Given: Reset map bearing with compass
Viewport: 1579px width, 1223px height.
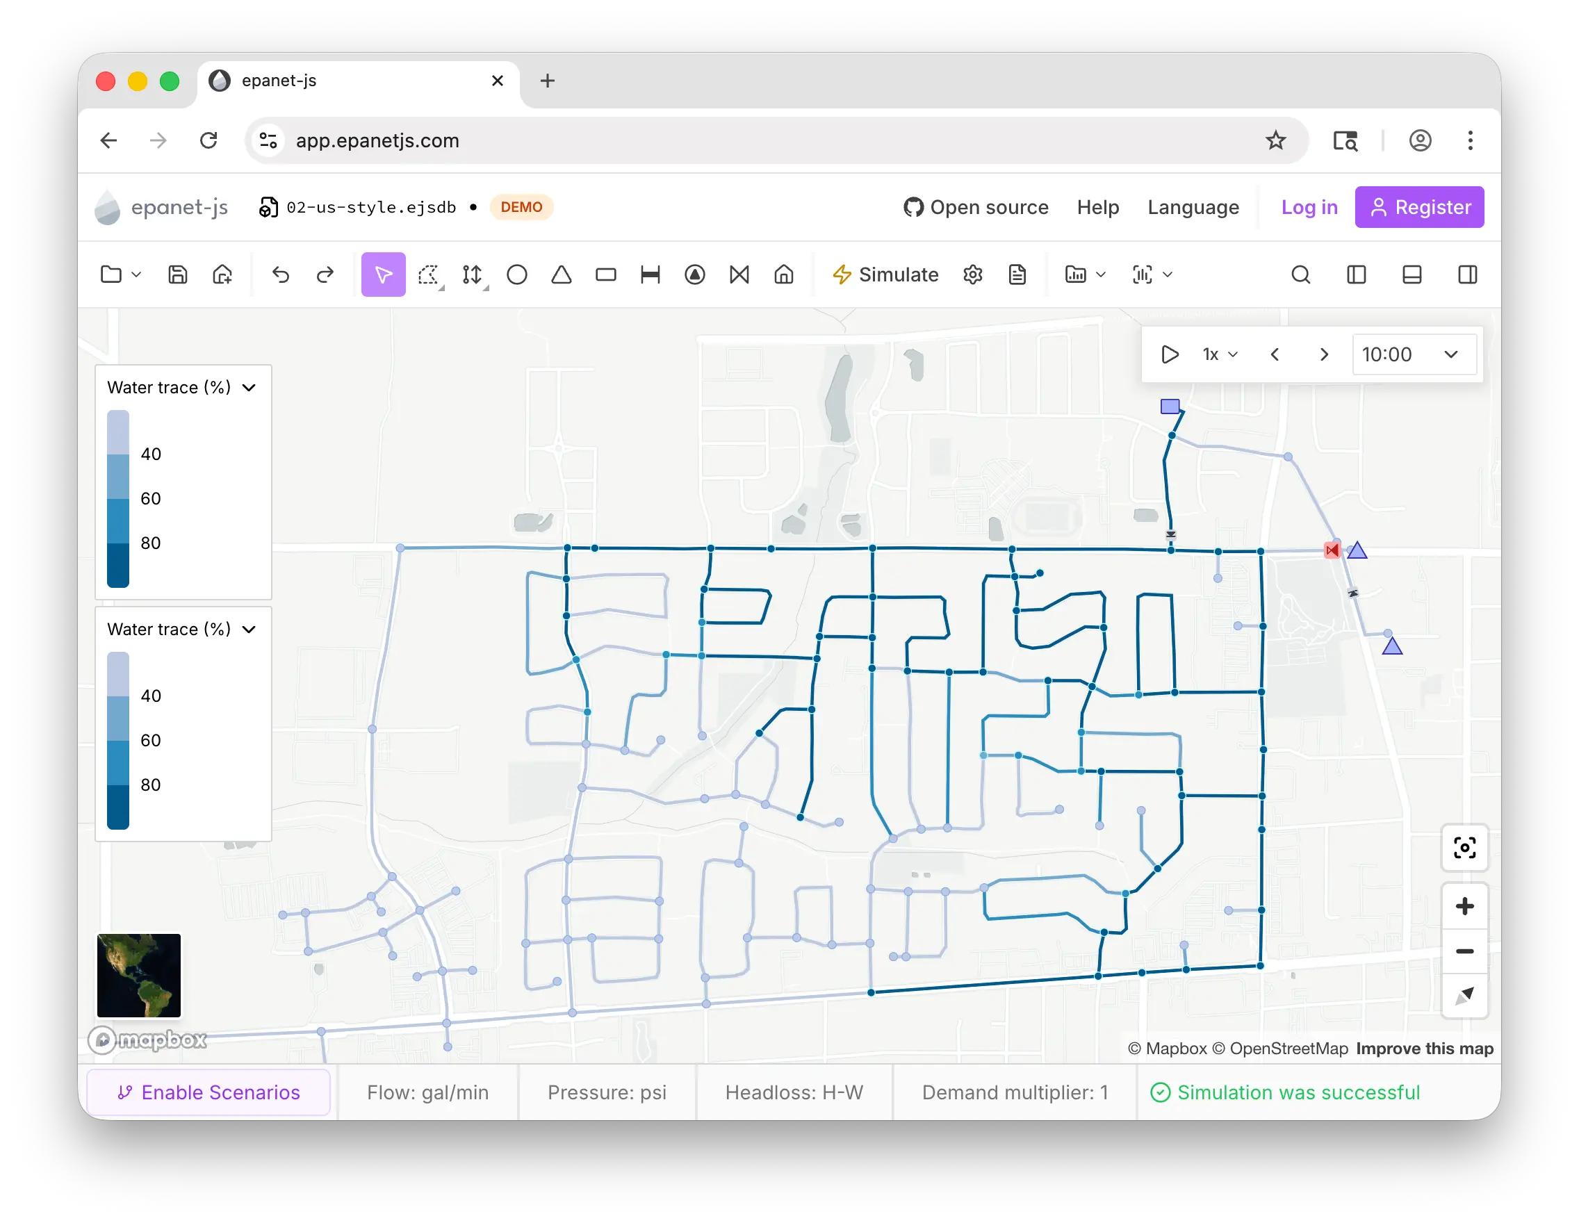Looking at the screenshot, I should tap(1465, 995).
